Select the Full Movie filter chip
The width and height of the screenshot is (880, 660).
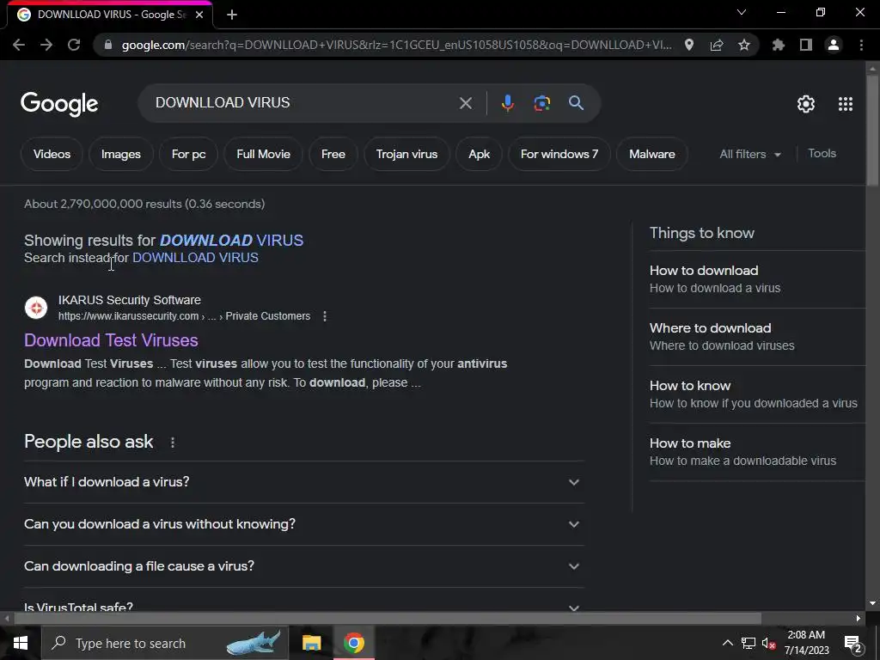263,154
